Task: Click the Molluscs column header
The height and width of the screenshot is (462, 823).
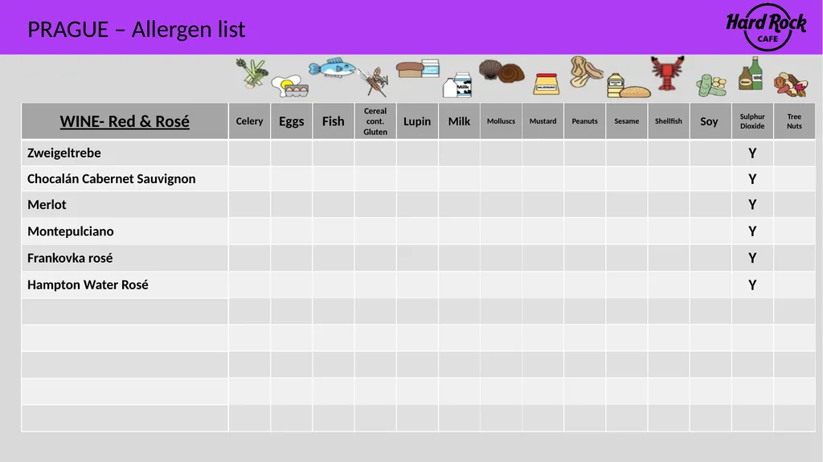Action: point(502,121)
